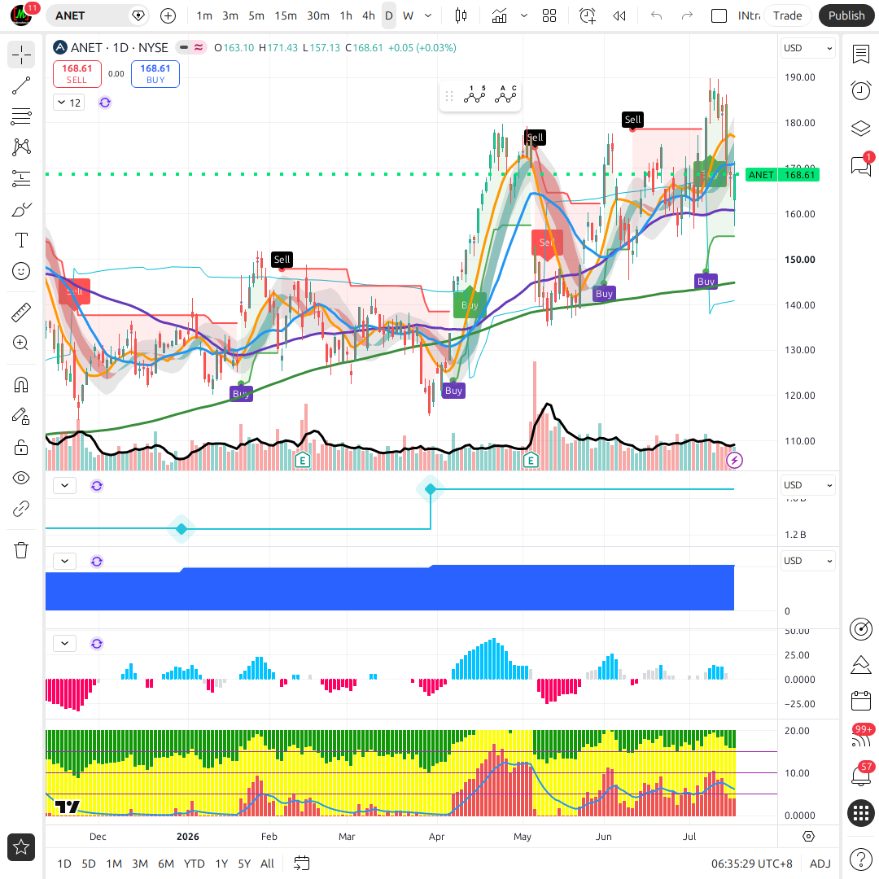
Task: Open indicator templates grid icon
Action: 549,15
